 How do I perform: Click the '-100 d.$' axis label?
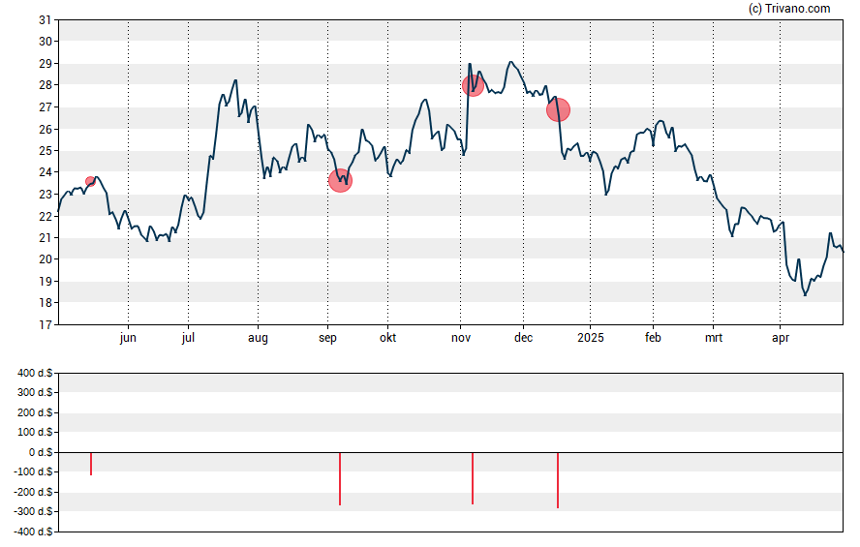click(34, 471)
